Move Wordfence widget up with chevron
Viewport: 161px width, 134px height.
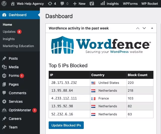[138, 28]
